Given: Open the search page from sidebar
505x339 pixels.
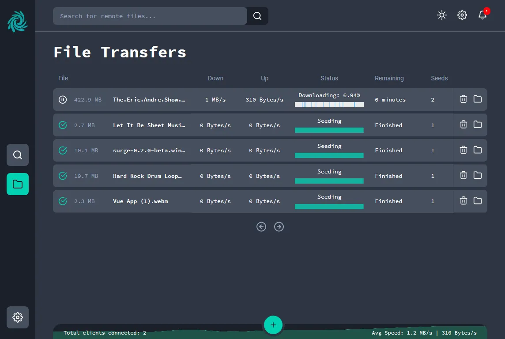Looking at the screenshot, I should pyautogui.click(x=18, y=155).
